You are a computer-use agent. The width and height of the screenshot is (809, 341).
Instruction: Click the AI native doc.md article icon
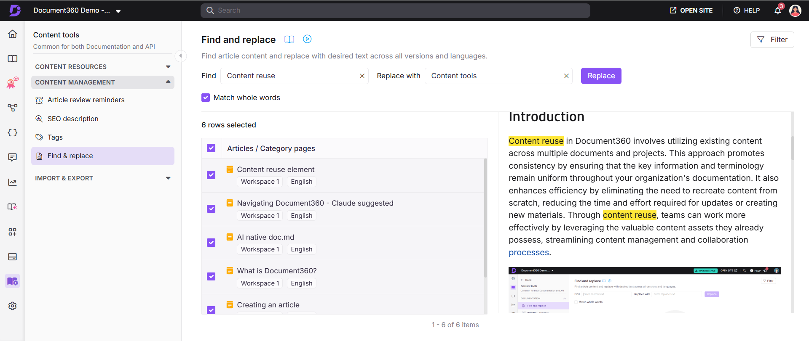230,237
